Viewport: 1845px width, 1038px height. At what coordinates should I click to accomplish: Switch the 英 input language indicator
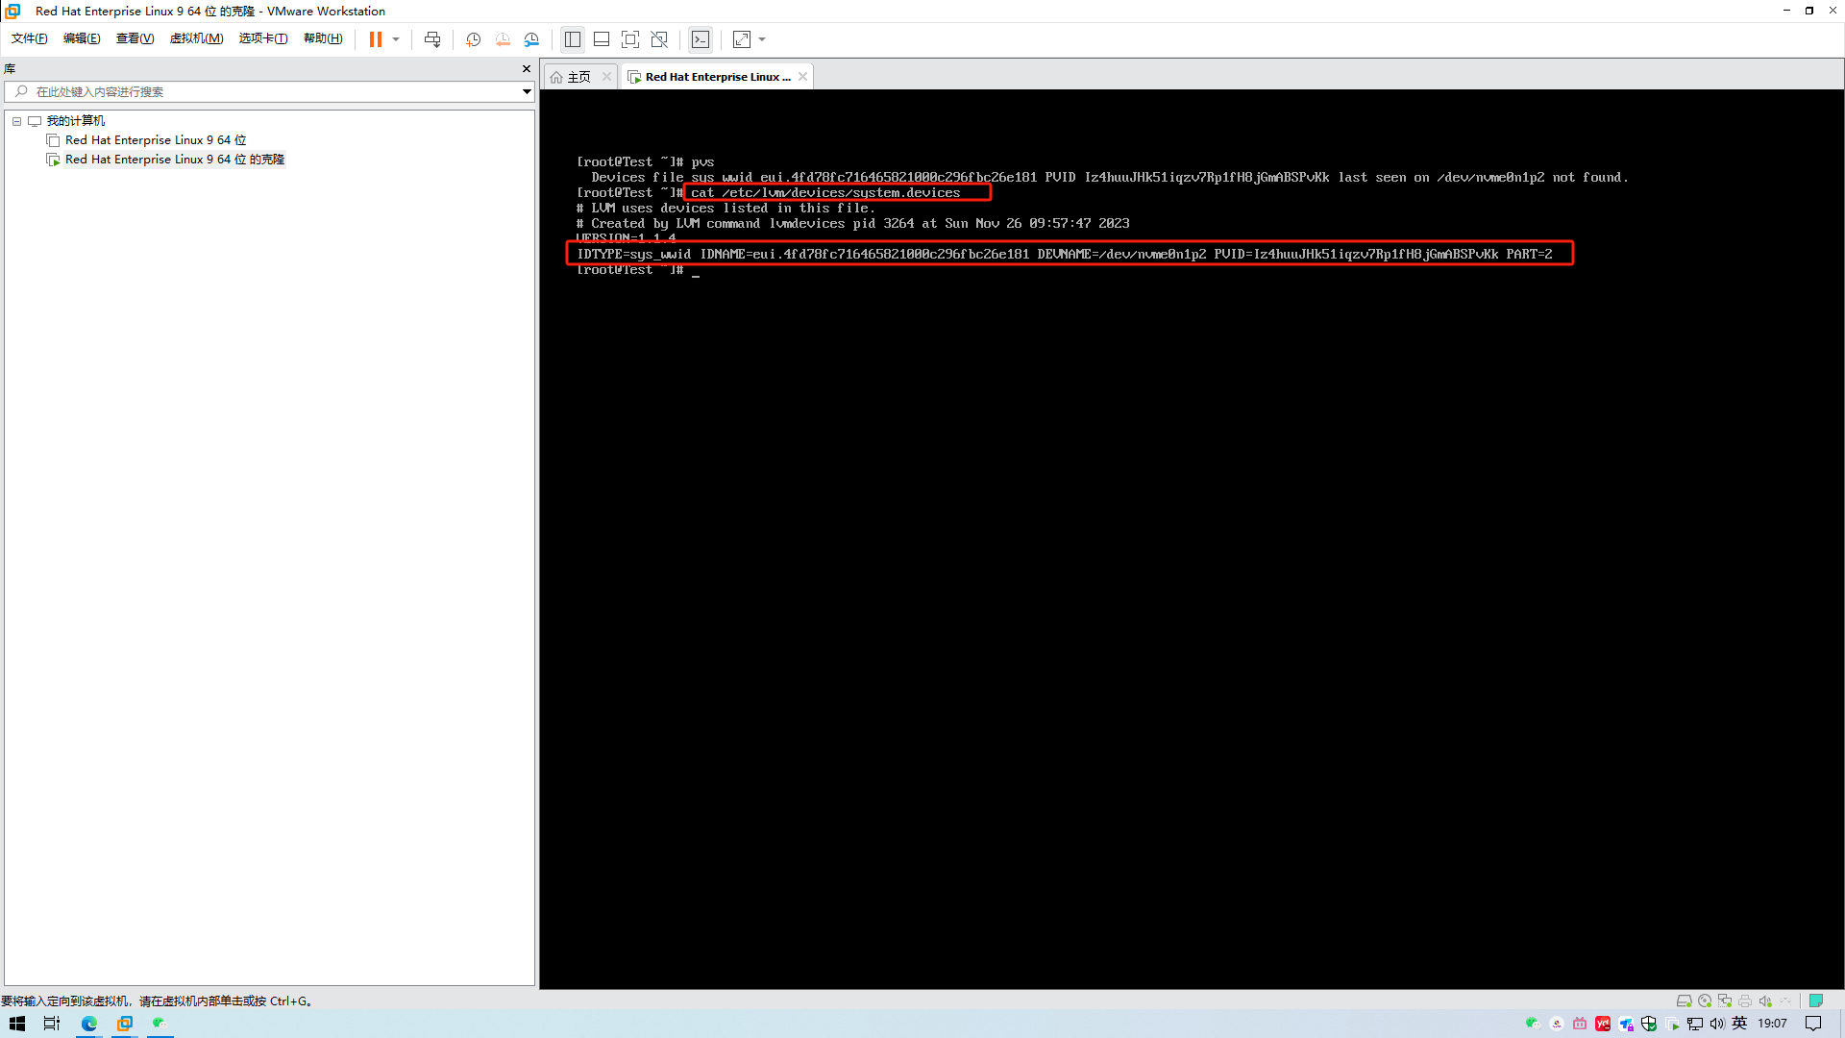point(1739,1024)
